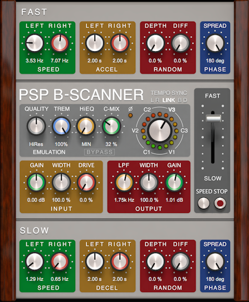Screen dimensions: 249x302
Task: Click the SLOW random DEPTH knob
Action: 155,262
